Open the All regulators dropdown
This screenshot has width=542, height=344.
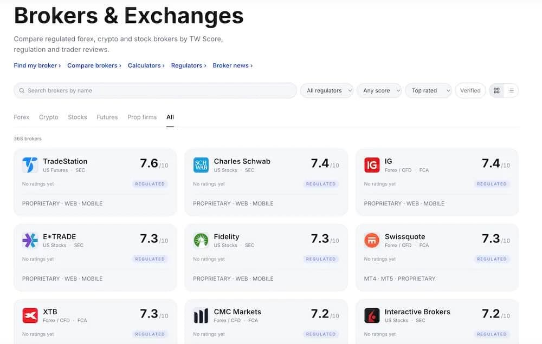click(327, 90)
